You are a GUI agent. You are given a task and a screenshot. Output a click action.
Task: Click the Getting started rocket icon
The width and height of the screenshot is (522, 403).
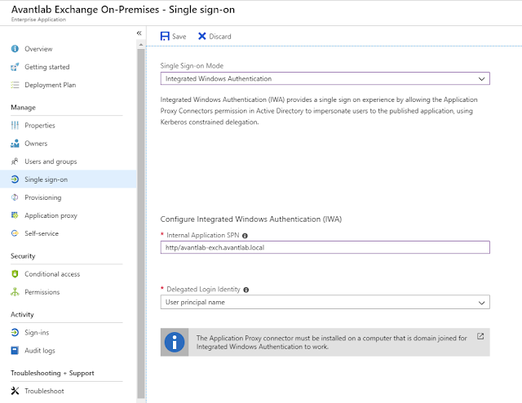point(15,67)
